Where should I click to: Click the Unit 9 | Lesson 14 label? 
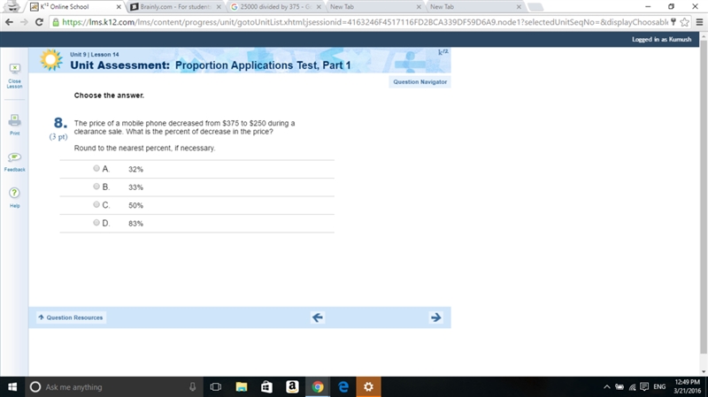(95, 54)
